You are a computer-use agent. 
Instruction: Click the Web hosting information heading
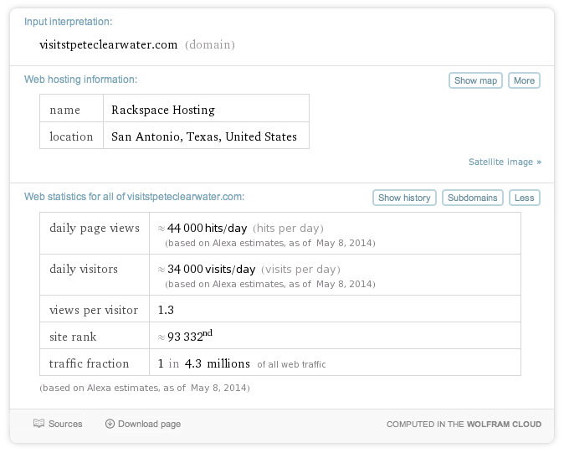click(x=80, y=80)
